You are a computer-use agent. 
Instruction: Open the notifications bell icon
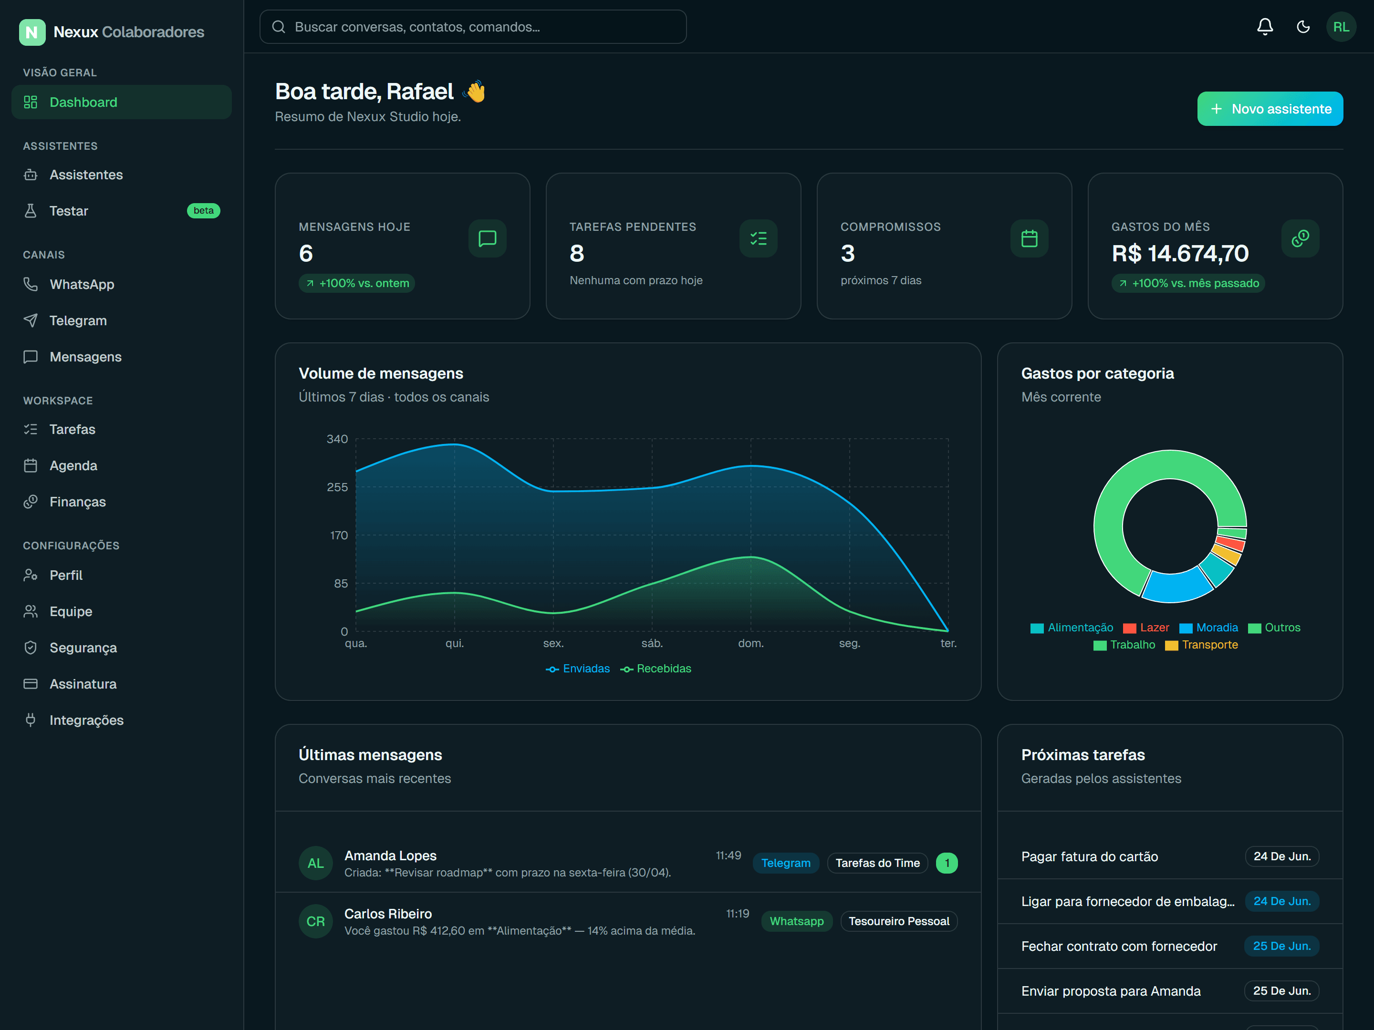[x=1265, y=27]
